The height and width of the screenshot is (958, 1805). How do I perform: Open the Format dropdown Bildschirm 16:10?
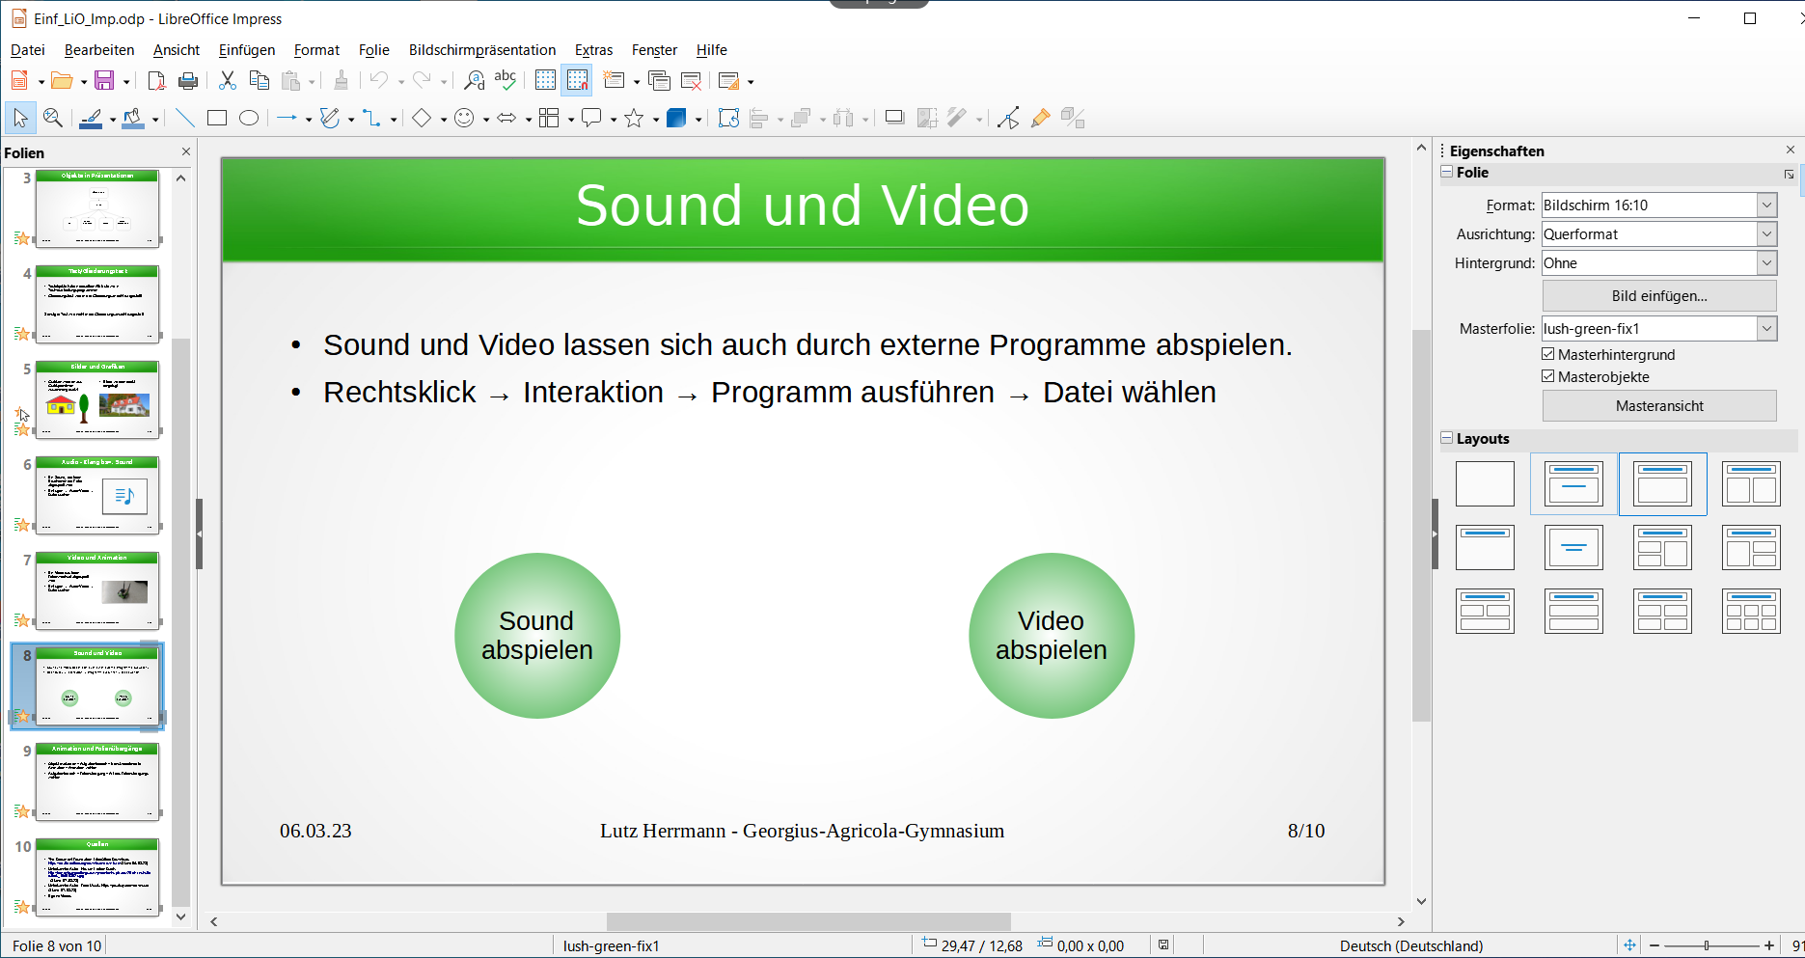pos(1765,205)
